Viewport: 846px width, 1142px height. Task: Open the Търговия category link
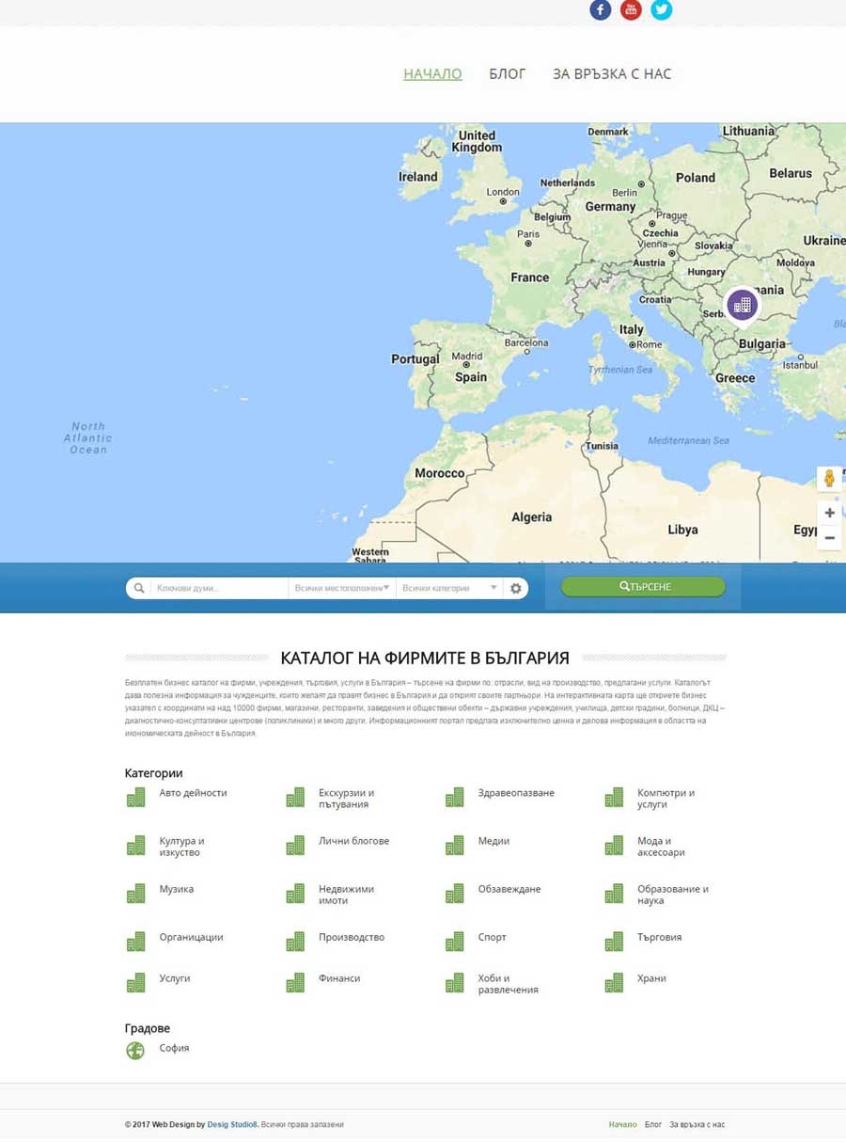tap(659, 937)
